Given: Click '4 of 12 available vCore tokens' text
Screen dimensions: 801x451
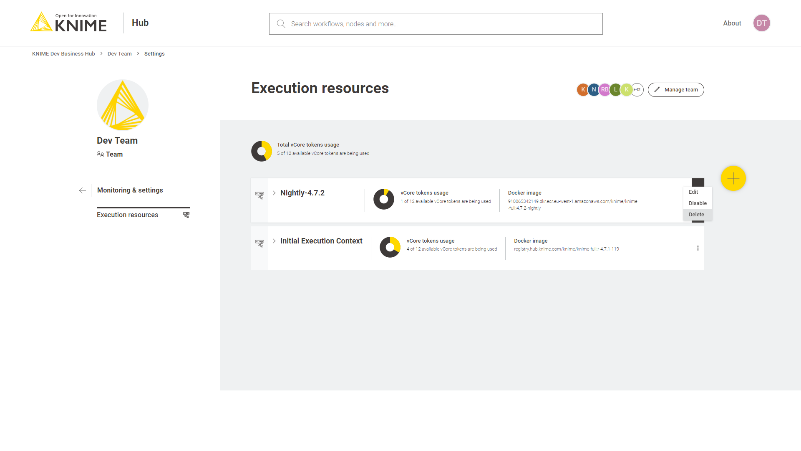Looking at the screenshot, I should pos(452,249).
